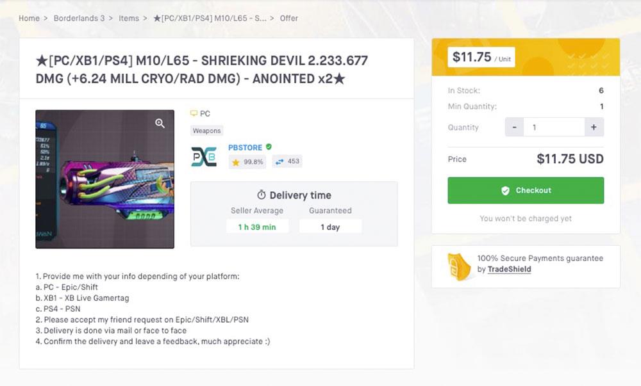641x386 pixels.
Task: Open the Items breadcrumb link
Action: pyautogui.click(x=129, y=18)
